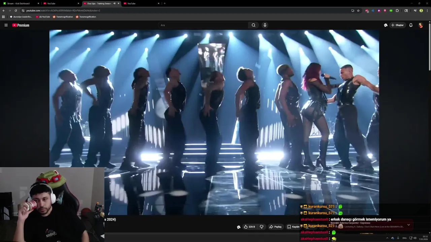Click install app icon in address bar
The image size is (431, 242).
[353, 10]
